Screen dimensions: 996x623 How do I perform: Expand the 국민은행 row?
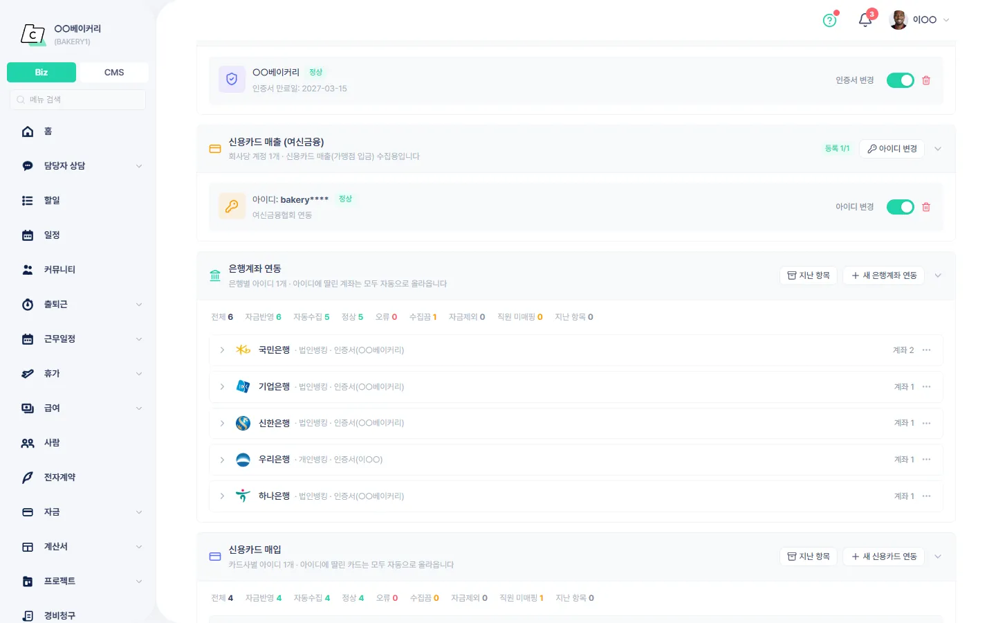(x=222, y=350)
